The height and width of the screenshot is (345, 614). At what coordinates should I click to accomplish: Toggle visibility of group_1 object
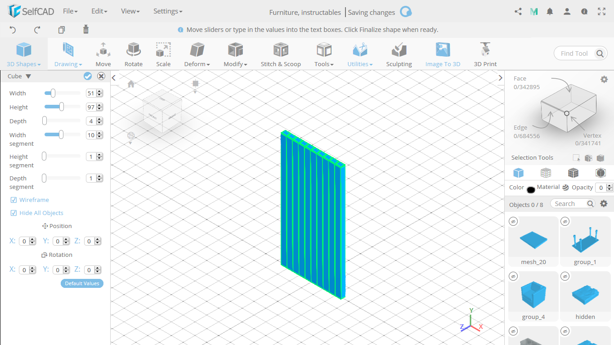coord(565,221)
